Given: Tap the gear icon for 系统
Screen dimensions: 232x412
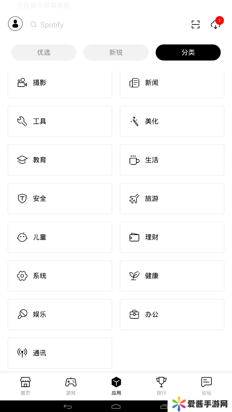Looking at the screenshot, I should pyautogui.click(x=22, y=276).
